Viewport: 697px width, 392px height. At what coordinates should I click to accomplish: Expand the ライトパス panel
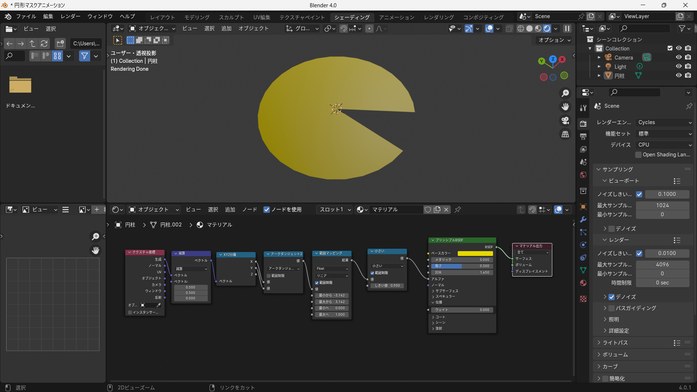(615, 343)
